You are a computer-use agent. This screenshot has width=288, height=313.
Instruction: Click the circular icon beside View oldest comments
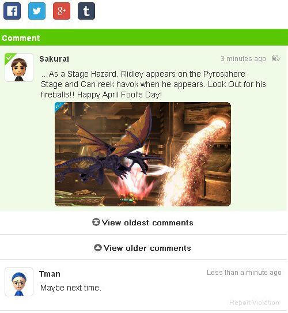96,222
